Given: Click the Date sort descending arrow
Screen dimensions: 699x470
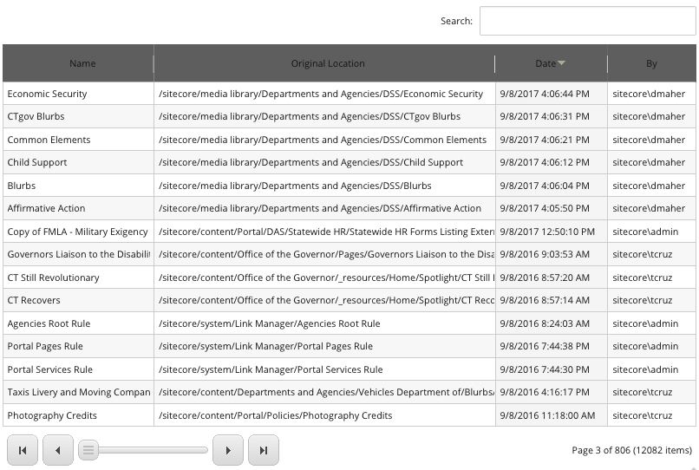Looking at the screenshot, I should coord(562,63).
